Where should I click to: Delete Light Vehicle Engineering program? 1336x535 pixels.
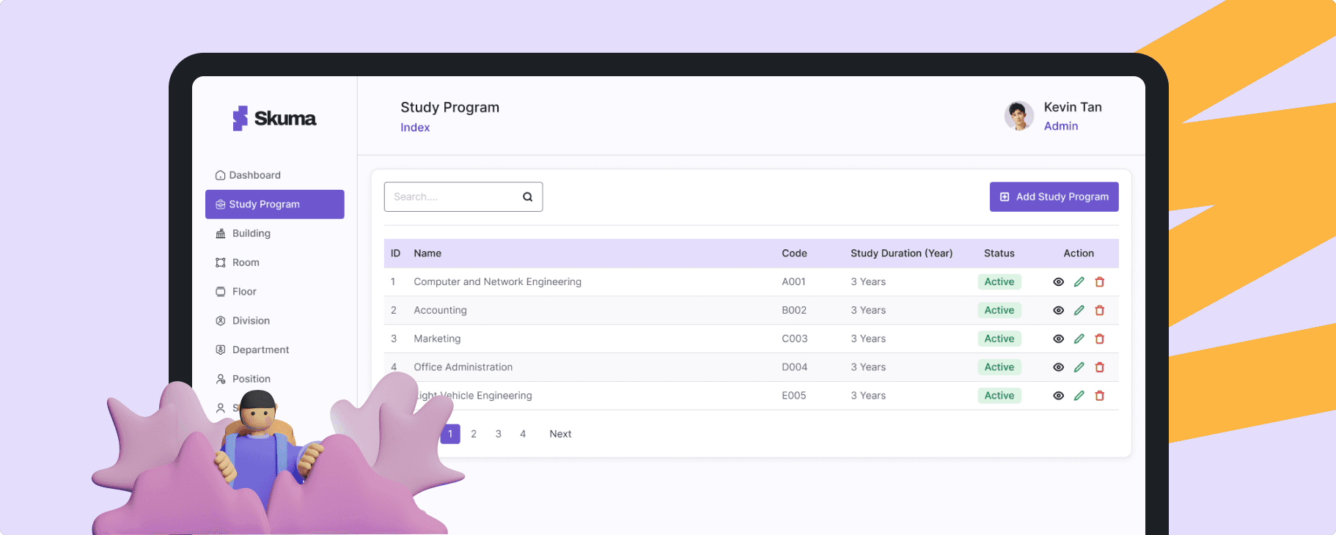1099,396
